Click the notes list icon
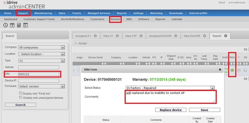This screenshot has height=123, width=249. coord(26,25)
